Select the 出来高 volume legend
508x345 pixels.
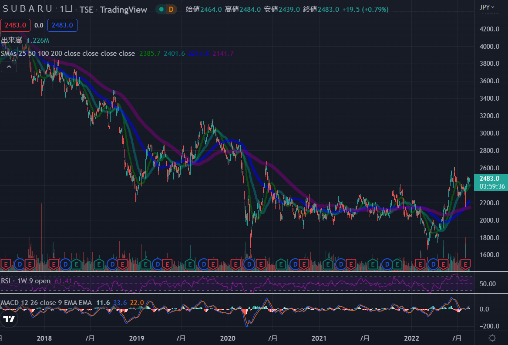12,40
